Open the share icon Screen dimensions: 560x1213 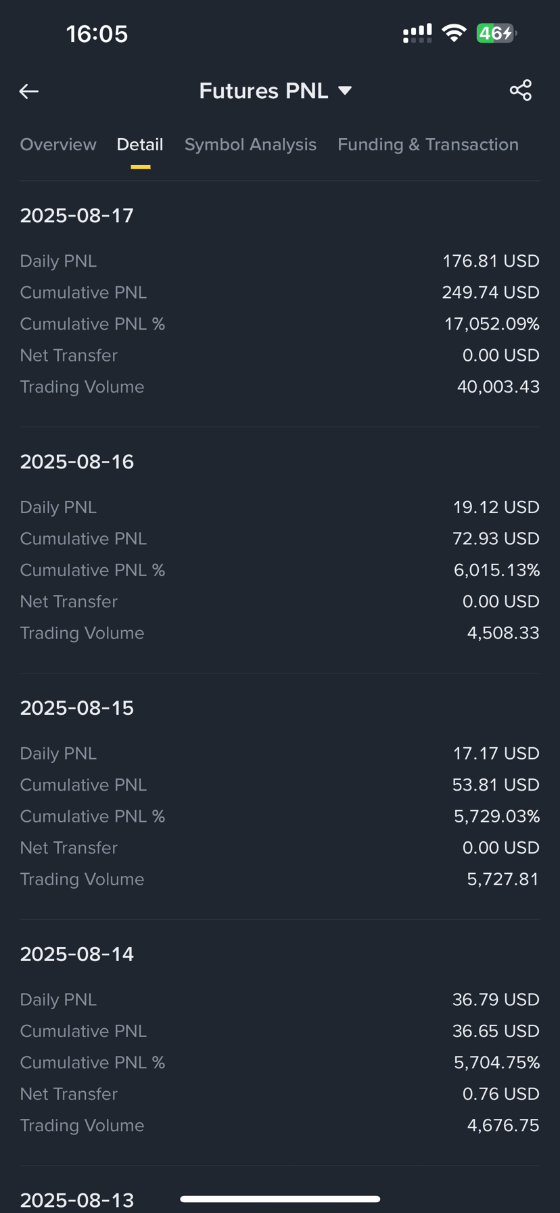pos(521,91)
